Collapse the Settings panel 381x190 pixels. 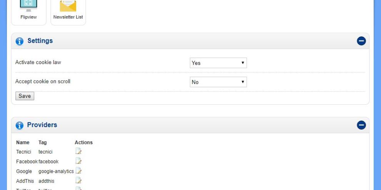coord(361,41)
